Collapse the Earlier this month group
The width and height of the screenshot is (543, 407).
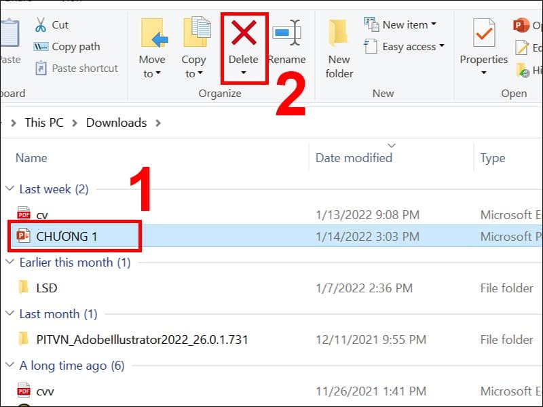(x=9, y=263)
